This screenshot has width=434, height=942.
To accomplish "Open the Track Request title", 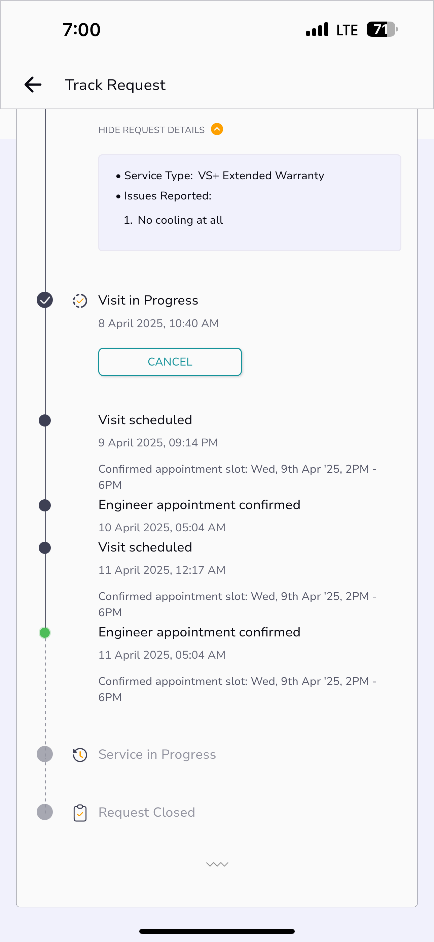I will pos(115,85).
